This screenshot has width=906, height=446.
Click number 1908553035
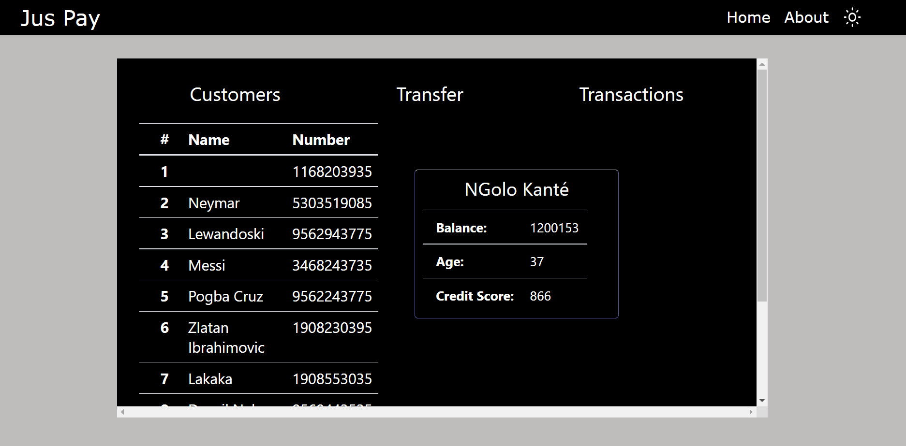pyautogui.click(x=332, y=379)
